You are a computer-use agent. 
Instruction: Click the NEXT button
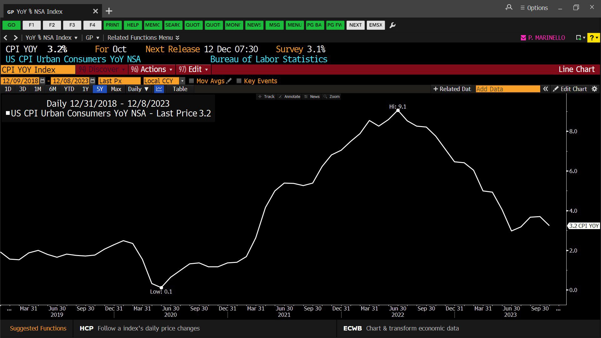355,25
